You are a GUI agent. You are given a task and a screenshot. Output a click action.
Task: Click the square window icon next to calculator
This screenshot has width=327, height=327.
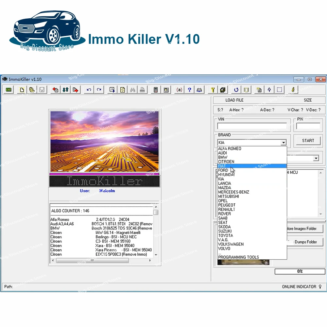tap(166, 90)
